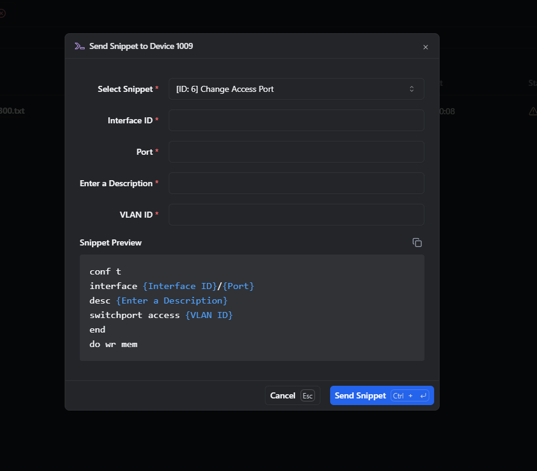Click the Port input field
537x471 pixels.
(x=296, y=152)
